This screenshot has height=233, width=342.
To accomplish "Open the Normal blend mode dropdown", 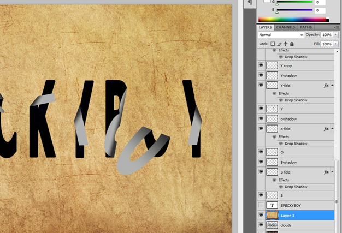I will tap(281, 35).
